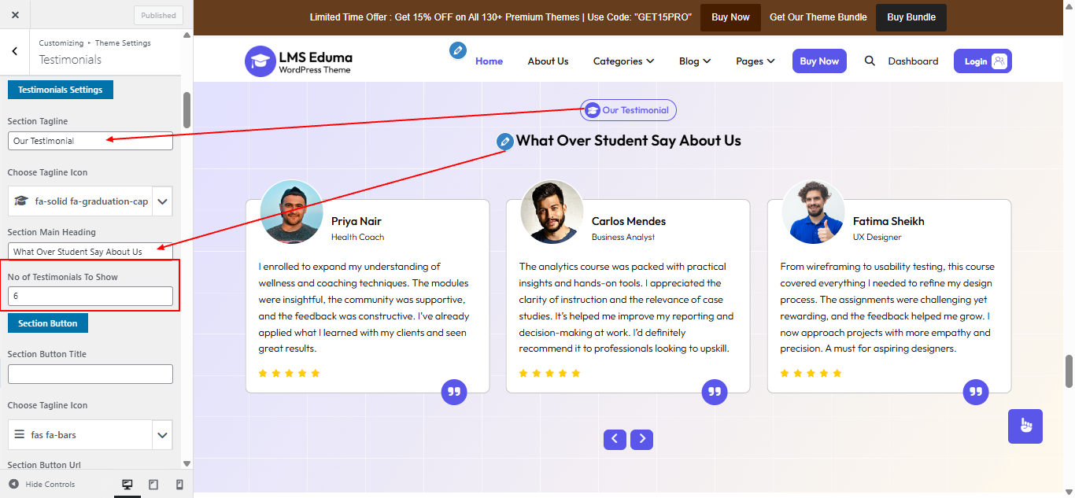Viewport: 1075px width, 498px height.
Task: Open the Blog menu item
Action: [x=694, y=61]
